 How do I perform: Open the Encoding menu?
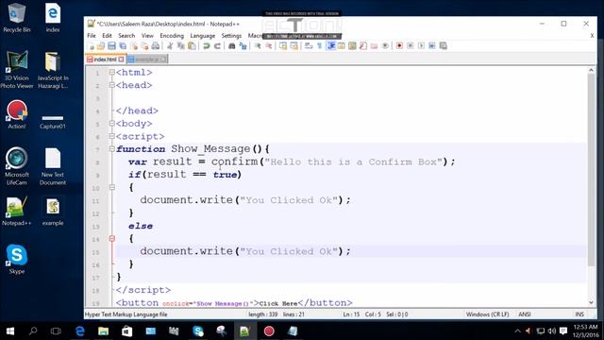click(172, 36)
